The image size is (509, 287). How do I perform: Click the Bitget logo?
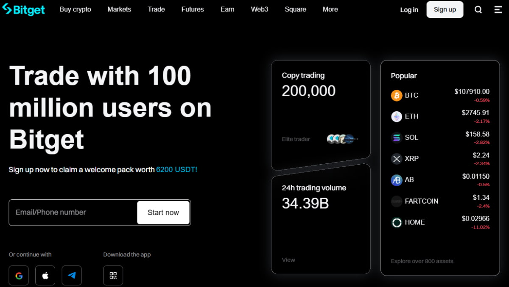[x=23, y=9]
